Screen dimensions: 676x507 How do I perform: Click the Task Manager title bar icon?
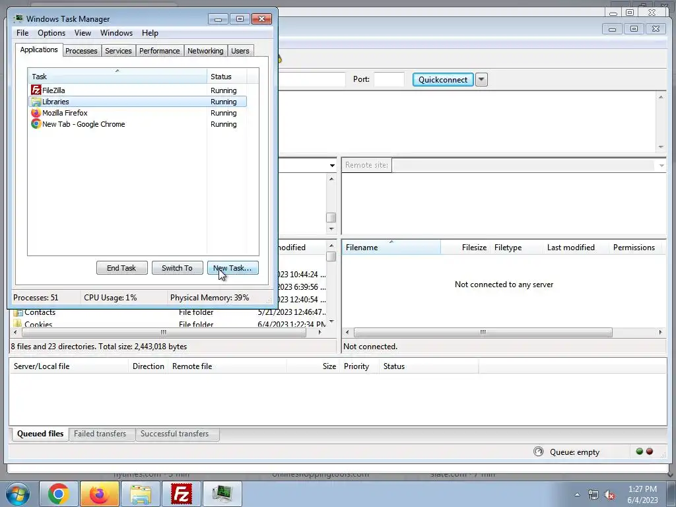click(x=18, y=18)
